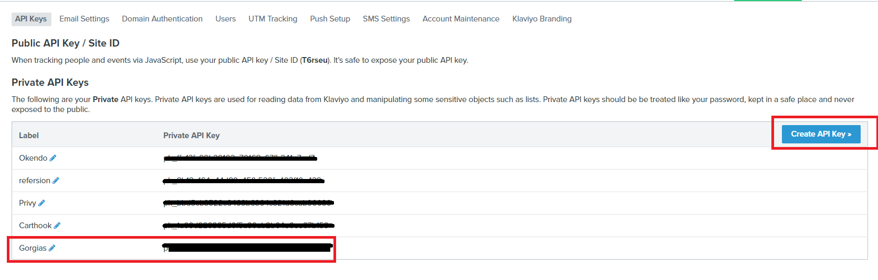Go to the Users tab
The width and height of the screenshot is (878, 280).
click(225, 19)
